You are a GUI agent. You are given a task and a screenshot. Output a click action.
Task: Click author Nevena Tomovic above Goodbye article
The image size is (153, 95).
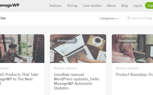tap(65, 68)
